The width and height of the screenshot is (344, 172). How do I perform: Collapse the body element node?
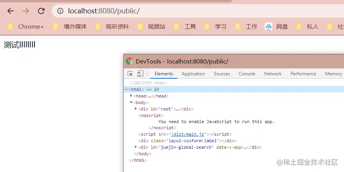(x=131, y=102)
